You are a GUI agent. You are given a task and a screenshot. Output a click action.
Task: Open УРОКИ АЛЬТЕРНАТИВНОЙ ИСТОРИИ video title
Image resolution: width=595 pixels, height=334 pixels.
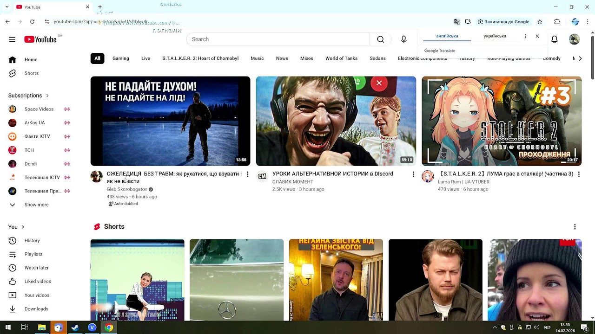pyautogui.click(x=333, y=174)
